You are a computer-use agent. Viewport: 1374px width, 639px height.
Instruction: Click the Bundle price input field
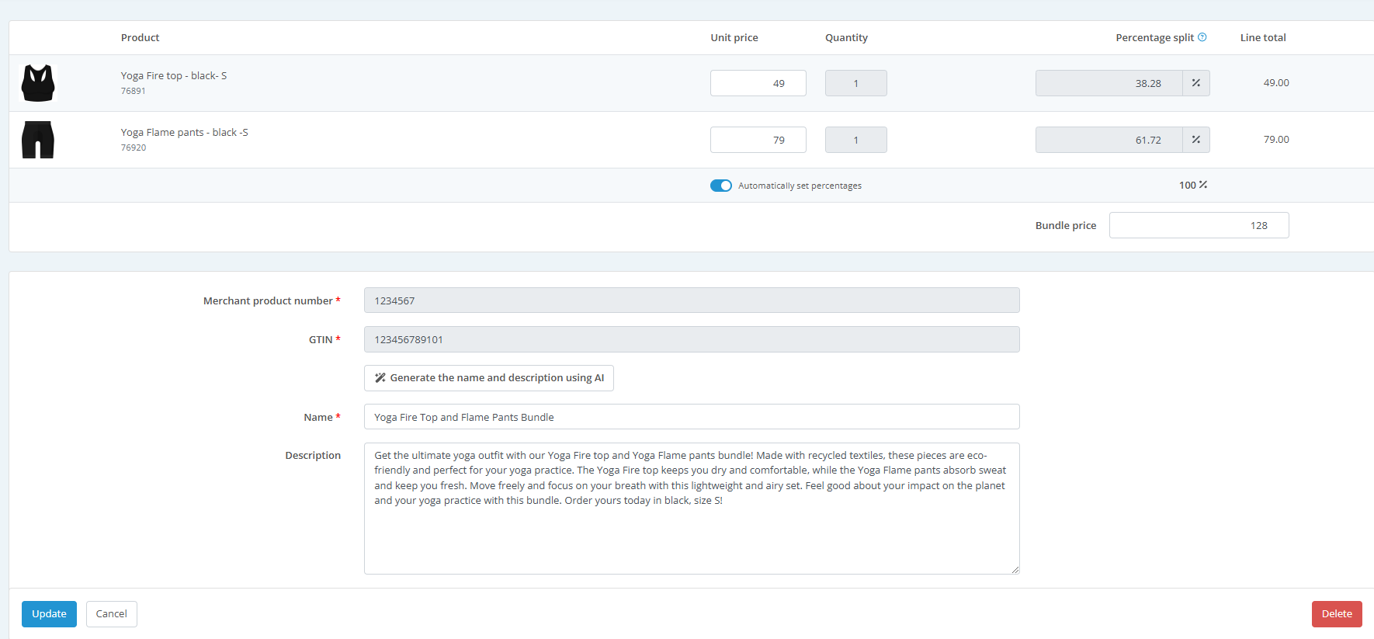tap(1199, 225)
